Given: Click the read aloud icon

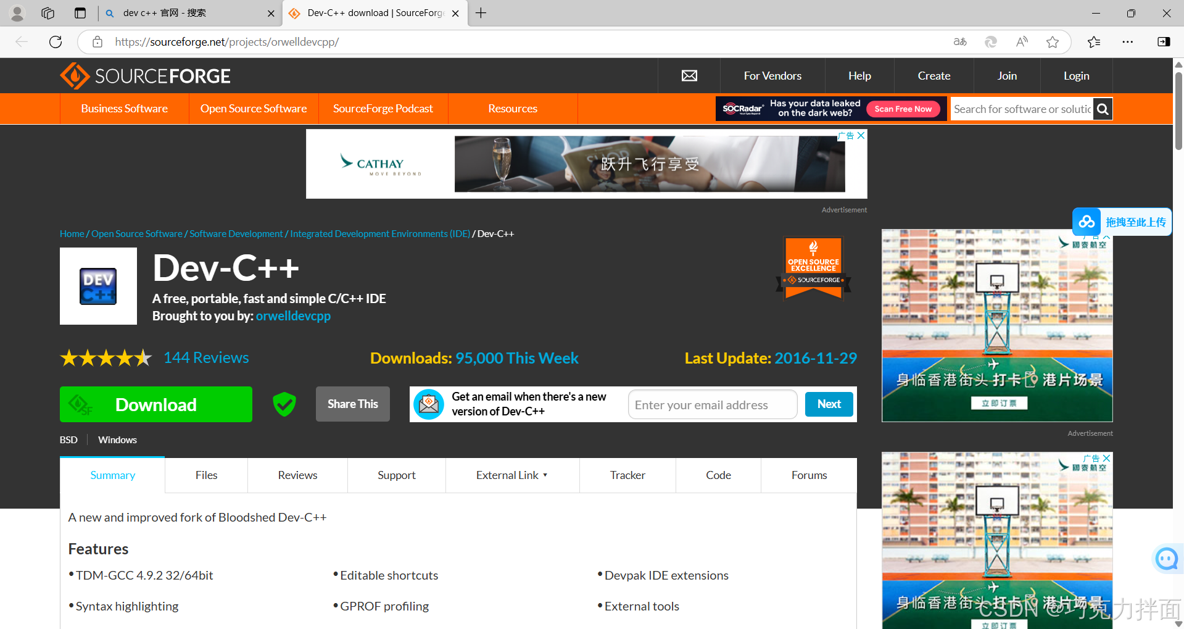Looking at the screenshot, I should pos(1022,42).
